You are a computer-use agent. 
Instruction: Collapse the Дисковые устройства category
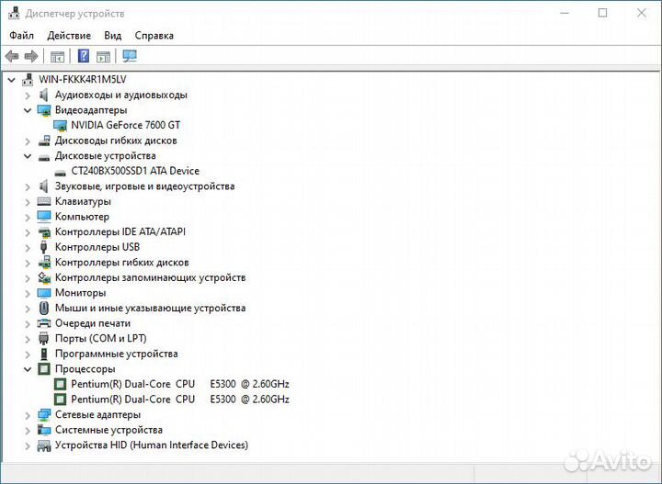click(28, 156)
